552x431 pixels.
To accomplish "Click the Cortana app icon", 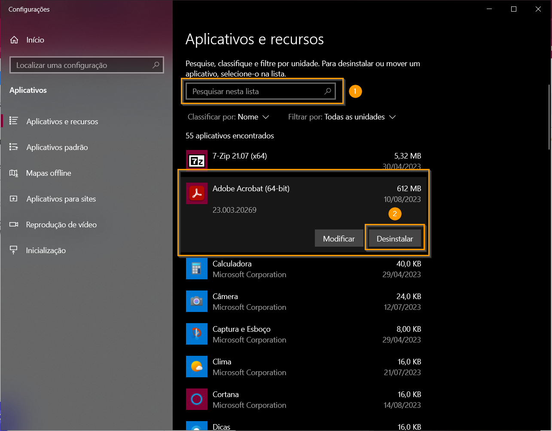I will (x=197, y=399).
